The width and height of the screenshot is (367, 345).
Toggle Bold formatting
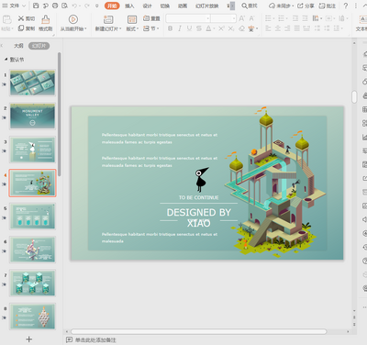(x=170, y=28)
